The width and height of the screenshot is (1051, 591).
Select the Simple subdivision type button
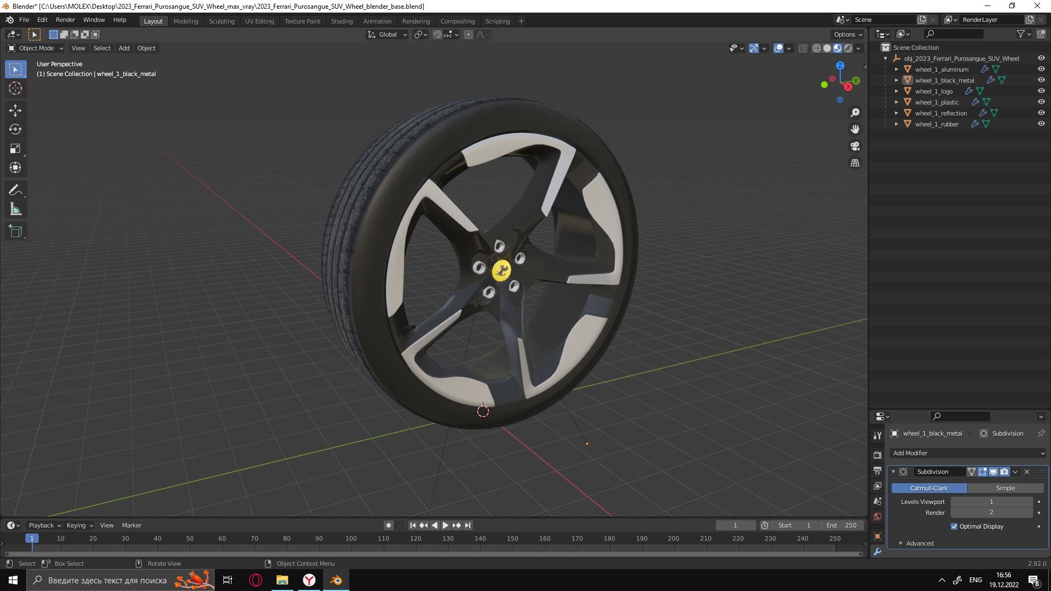click(1006, 488)
